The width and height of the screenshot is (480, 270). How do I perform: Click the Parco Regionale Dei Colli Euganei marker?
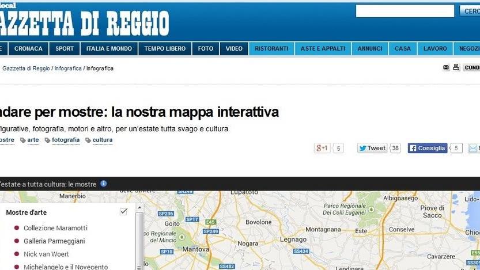pyautogui.click(x=371, y=210)
